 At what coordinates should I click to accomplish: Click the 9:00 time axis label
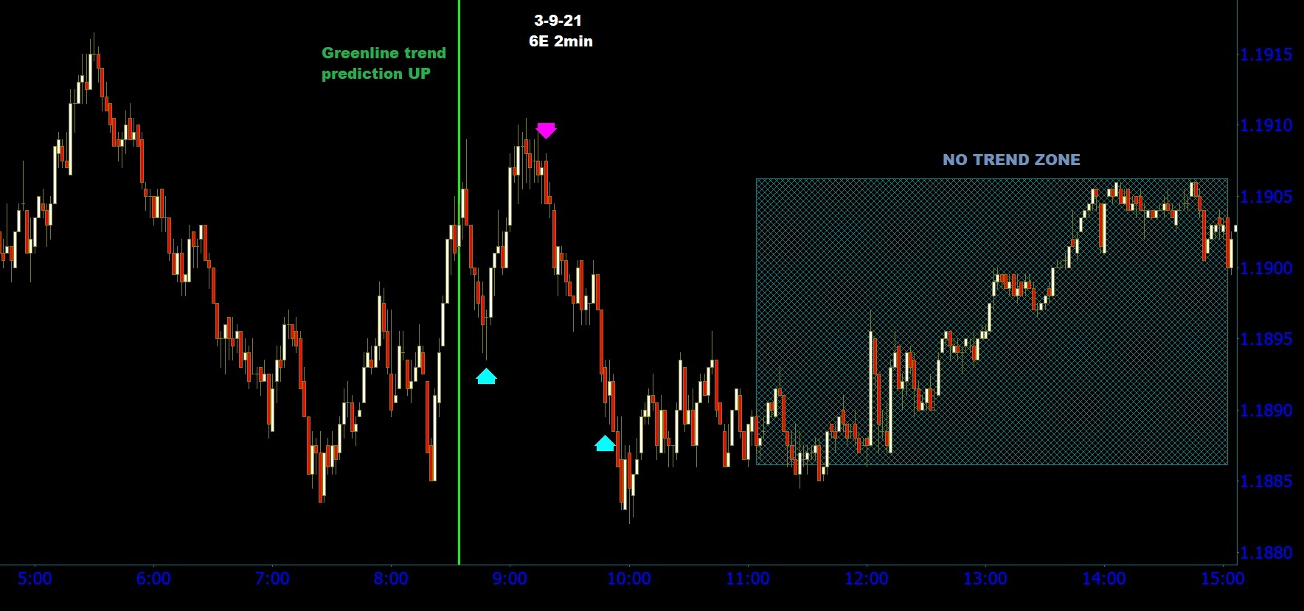coord(510,579)
